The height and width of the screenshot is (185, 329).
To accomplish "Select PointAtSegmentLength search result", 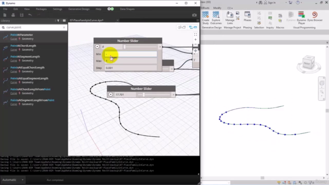I will pos(33,59).
